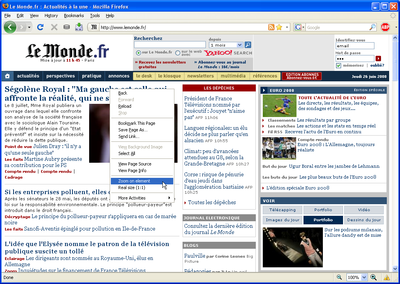Open 'Recevez les newsletters gratuites' link
Screen dimensions: 400x284
tap(162, 64)
